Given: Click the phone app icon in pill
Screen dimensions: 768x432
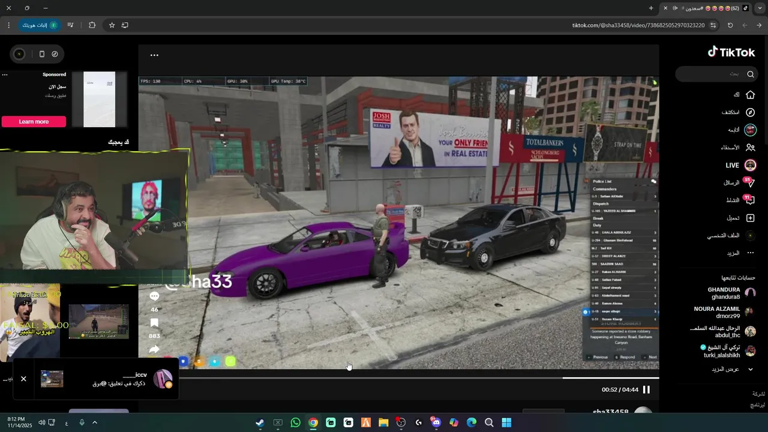Looking at the screenshot, I should point(41,54).
